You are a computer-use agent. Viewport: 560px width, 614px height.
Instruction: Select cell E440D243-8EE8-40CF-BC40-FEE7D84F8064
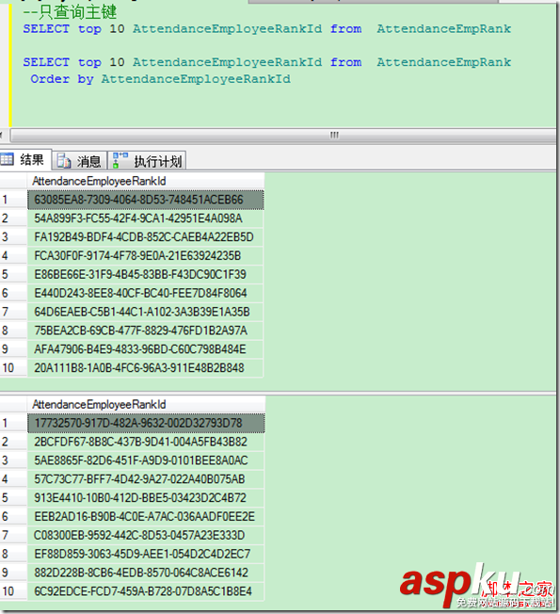click(x=145, y=293)
